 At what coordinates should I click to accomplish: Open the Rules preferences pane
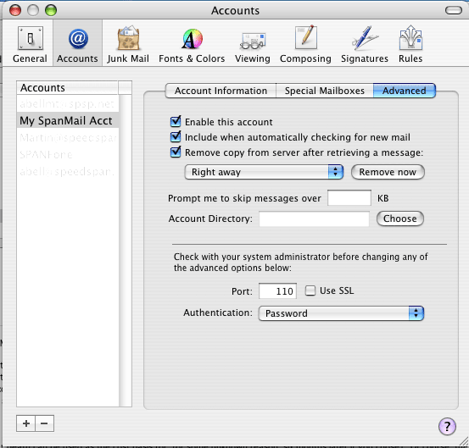click(x=410, y=44)
